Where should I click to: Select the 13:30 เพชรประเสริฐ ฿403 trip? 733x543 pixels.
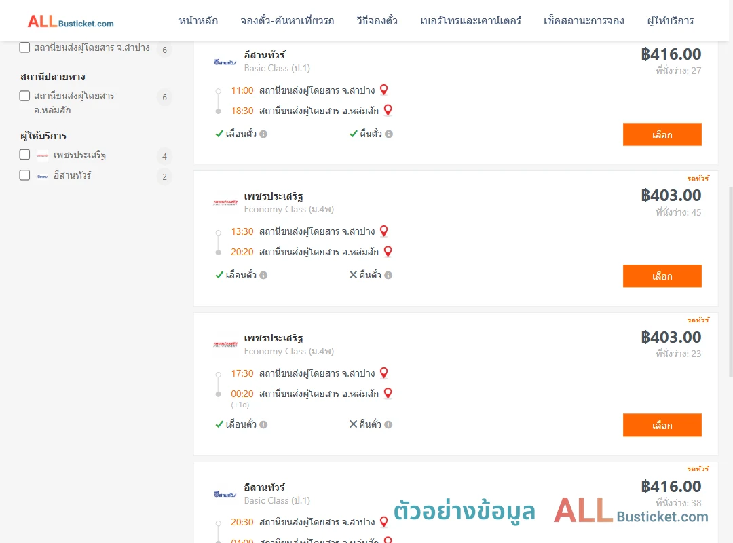click(662, 276)
